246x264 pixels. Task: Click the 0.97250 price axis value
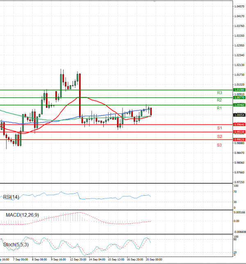point(239,182)
